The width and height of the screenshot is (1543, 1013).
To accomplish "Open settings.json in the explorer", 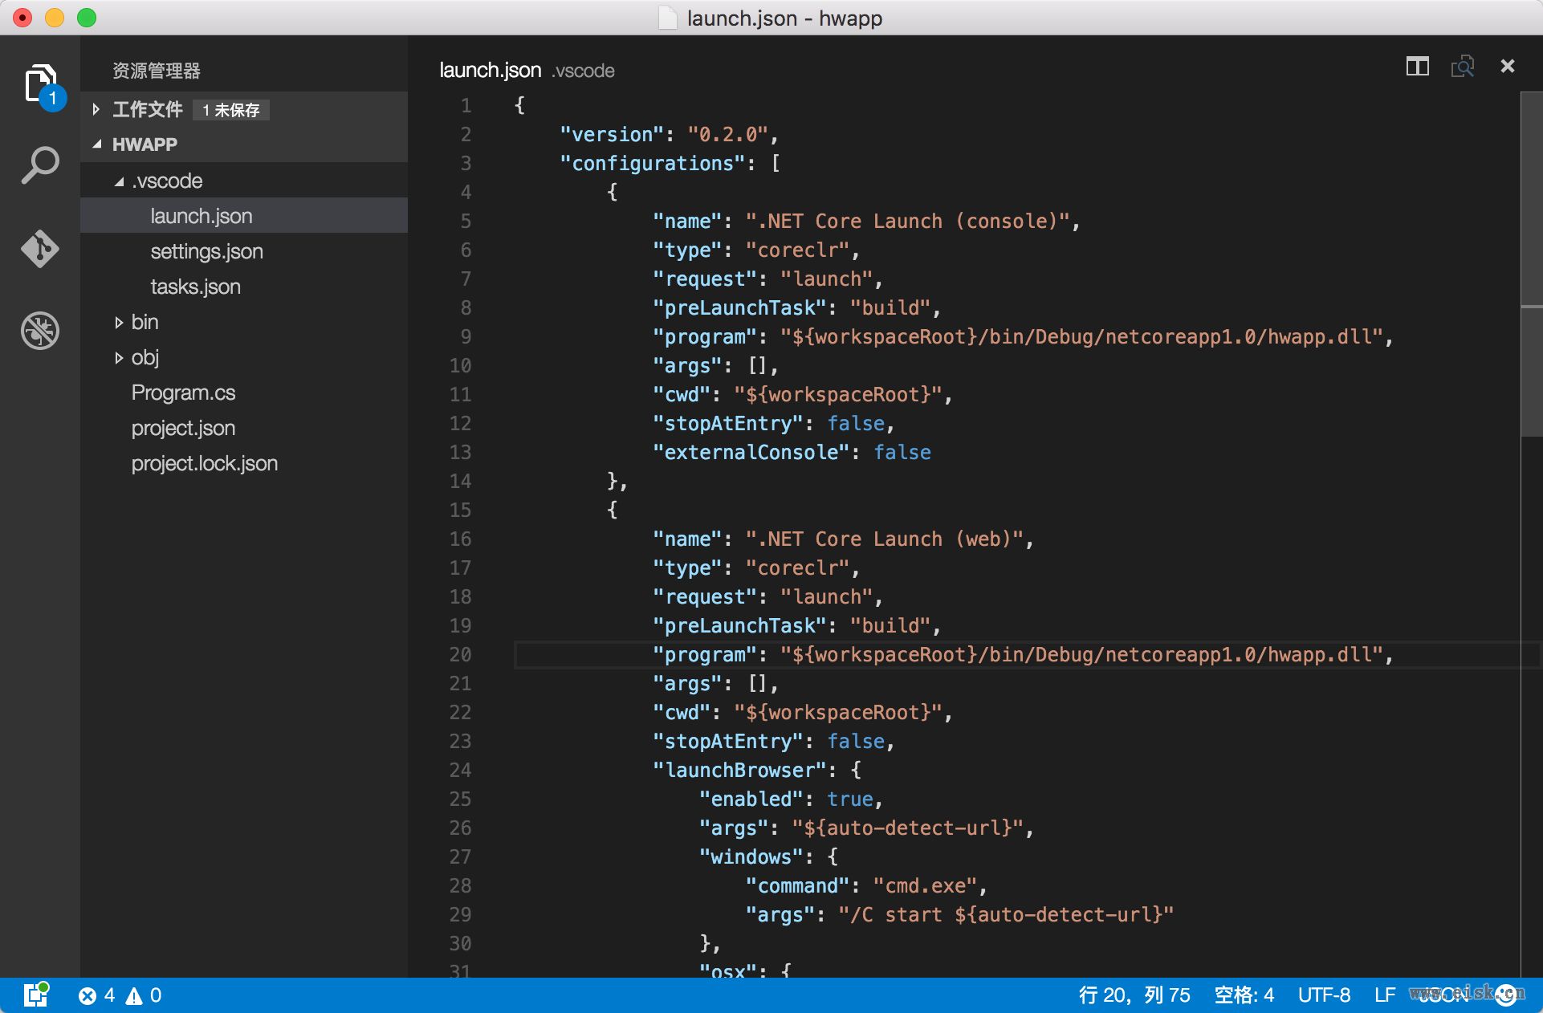I will (206, 252).
